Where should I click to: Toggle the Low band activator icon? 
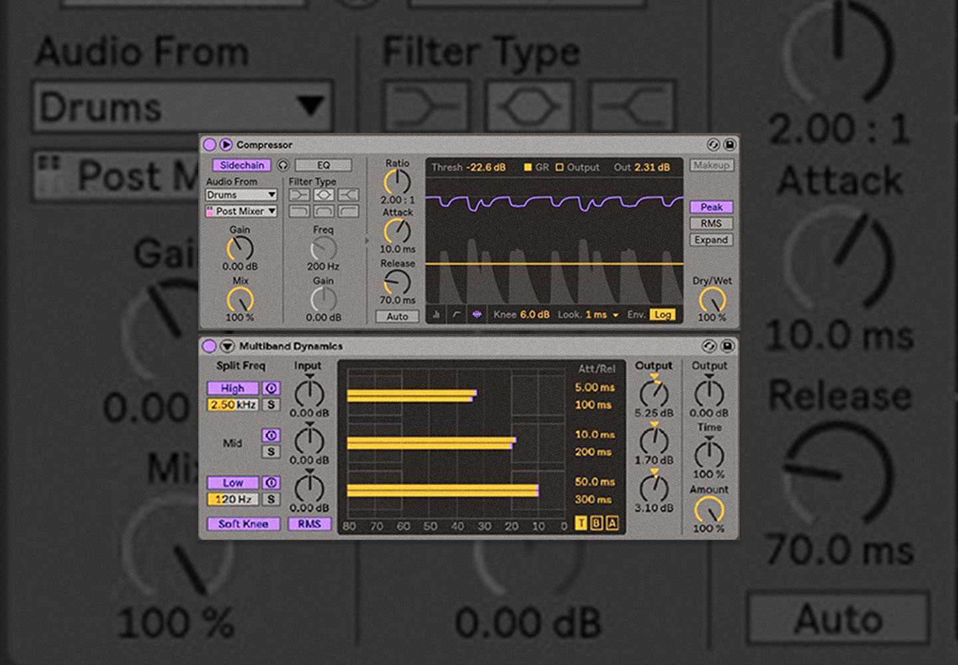pos(271,483)
